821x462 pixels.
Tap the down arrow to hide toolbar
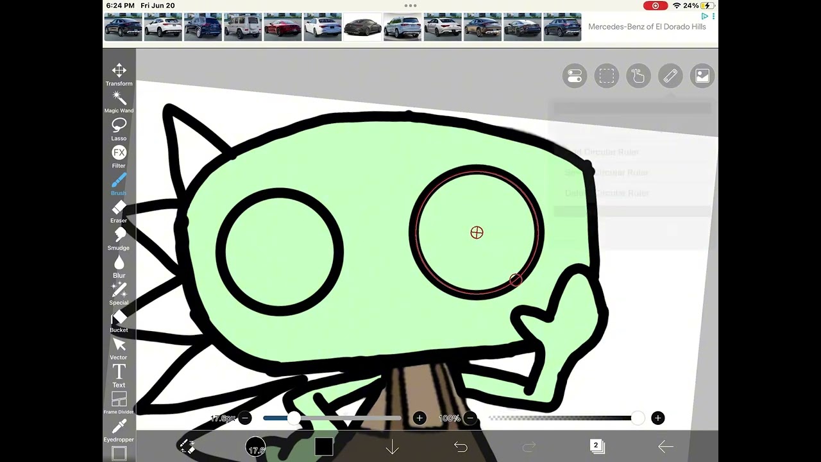click(x=392, y=447)
